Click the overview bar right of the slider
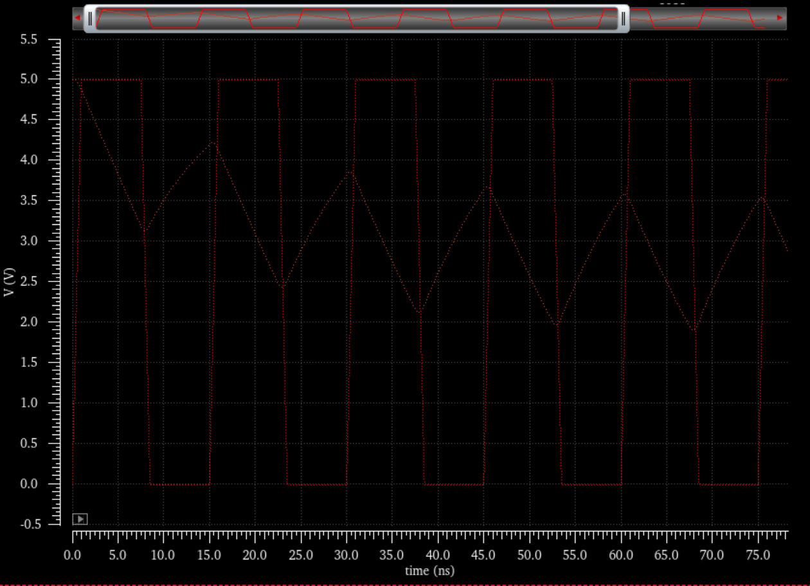Screen dimensions: 810x586 pos(701,19)
